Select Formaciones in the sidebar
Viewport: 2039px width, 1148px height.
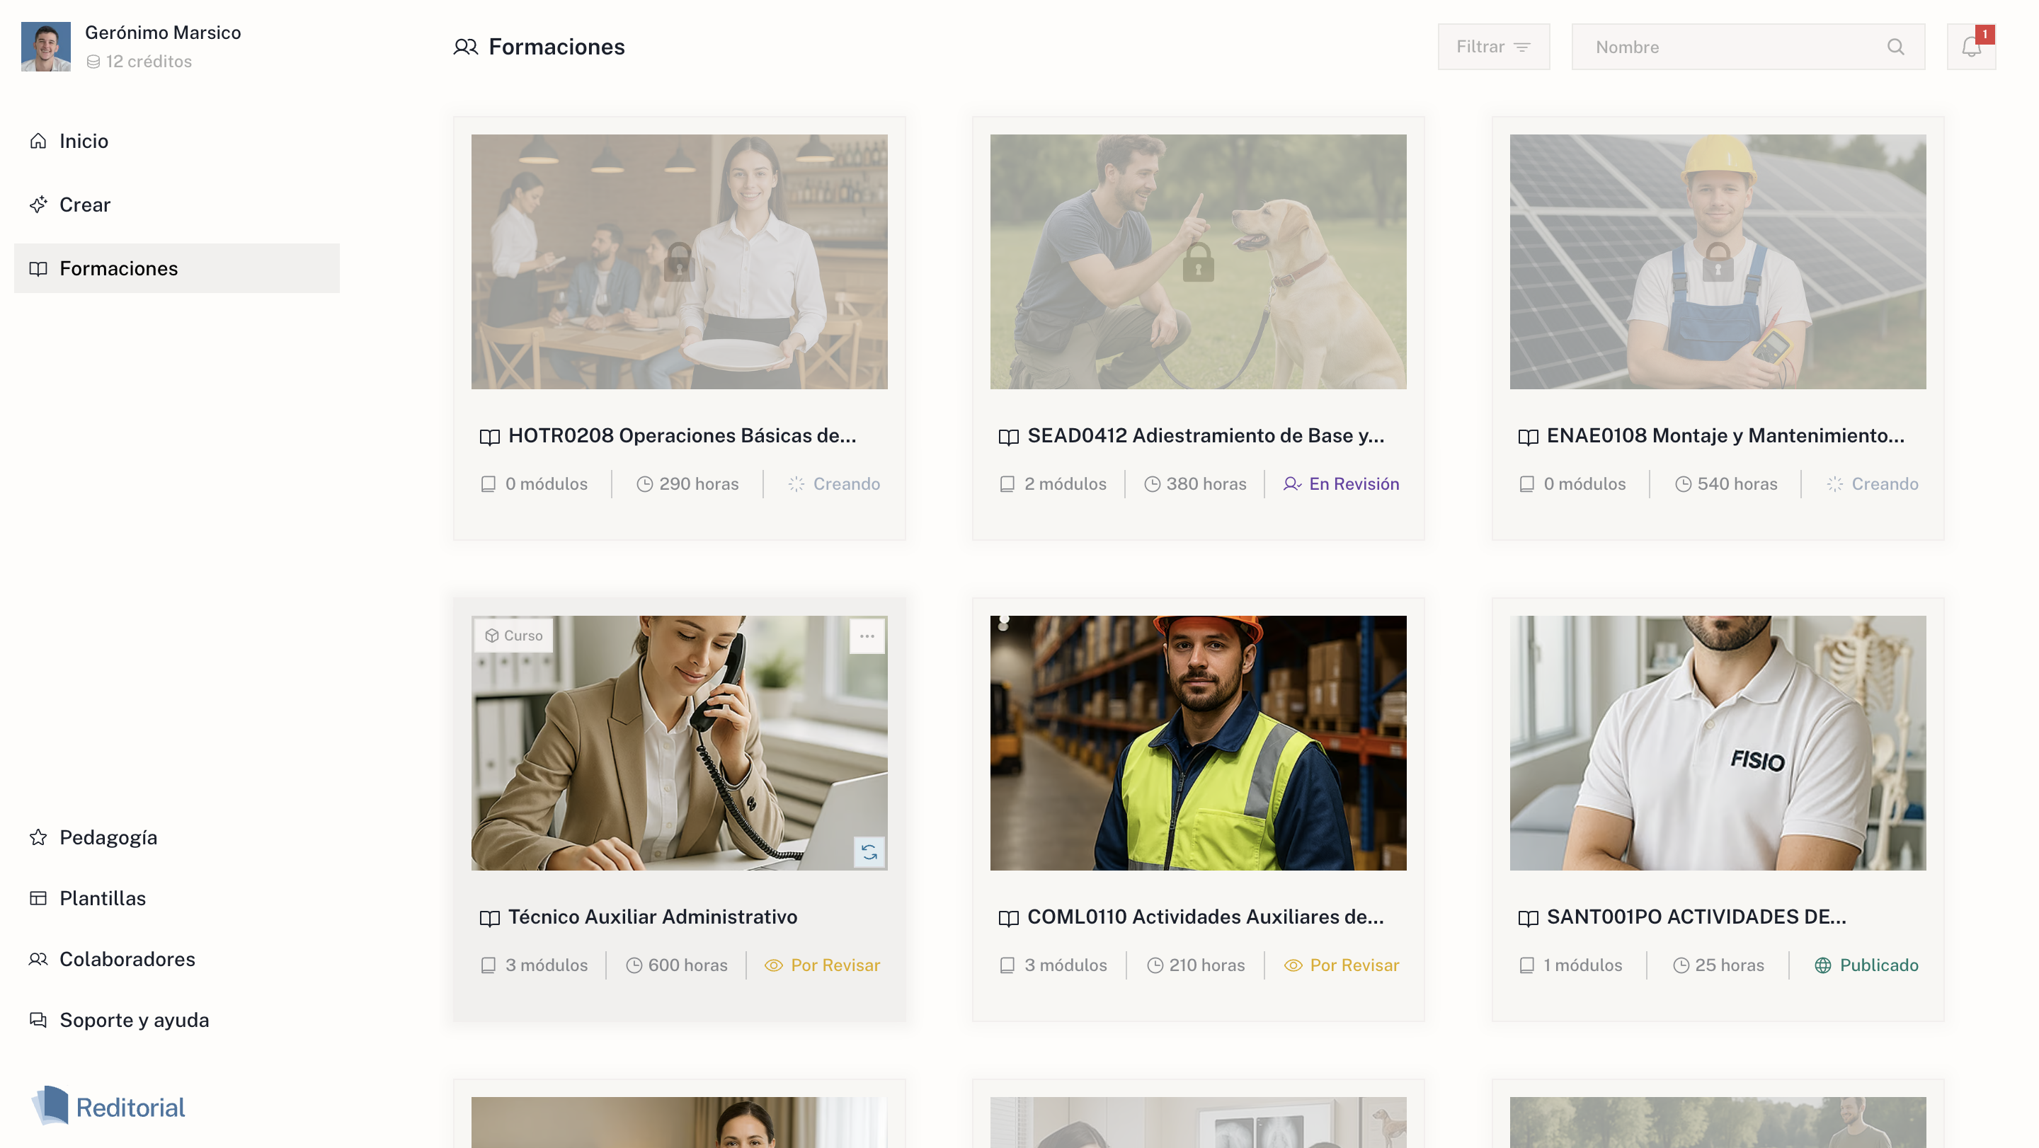tap(119, 268)
